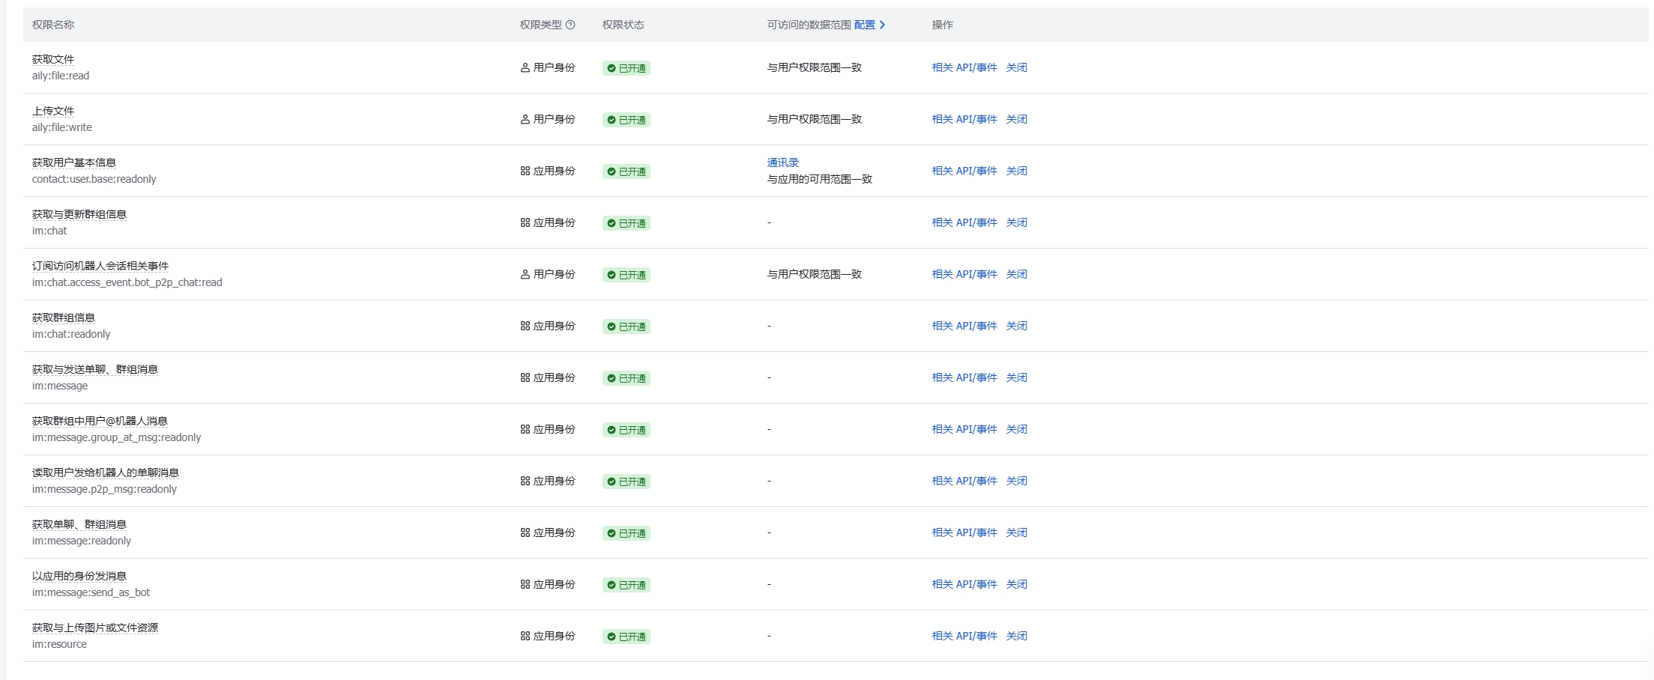Click app identity icon in im:chat:readonly row

(x=525, y=326)
